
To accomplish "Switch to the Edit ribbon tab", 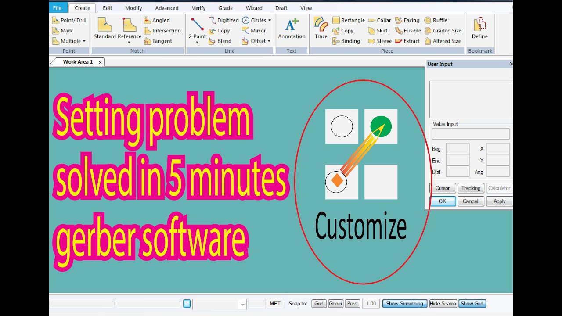I will tap(108, 8).
